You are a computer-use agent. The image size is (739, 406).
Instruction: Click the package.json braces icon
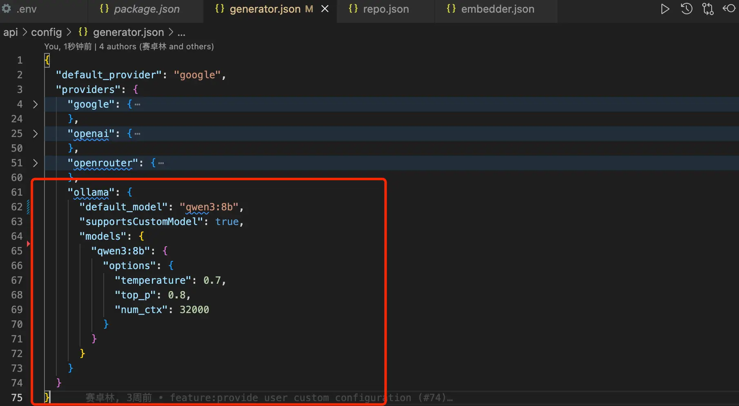pyautogui.click(x=104, y=9)
